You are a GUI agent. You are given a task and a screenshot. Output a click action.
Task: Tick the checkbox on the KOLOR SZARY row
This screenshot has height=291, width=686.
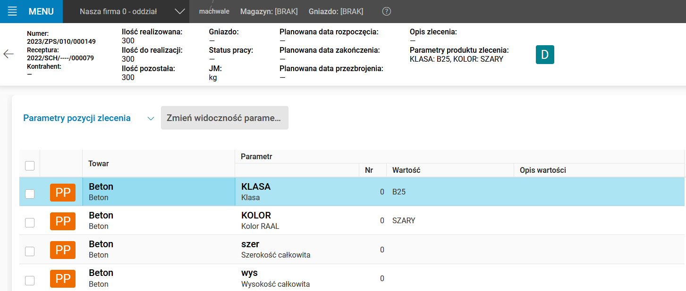click(x=30, y=222)
